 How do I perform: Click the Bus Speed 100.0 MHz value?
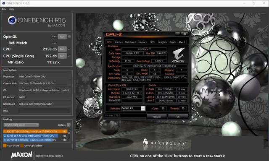pyautogui.click(x=132, y=97)
